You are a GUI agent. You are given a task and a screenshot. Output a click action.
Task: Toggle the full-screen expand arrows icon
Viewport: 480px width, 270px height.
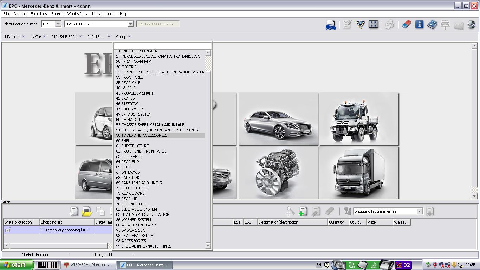tap(373, 24)
